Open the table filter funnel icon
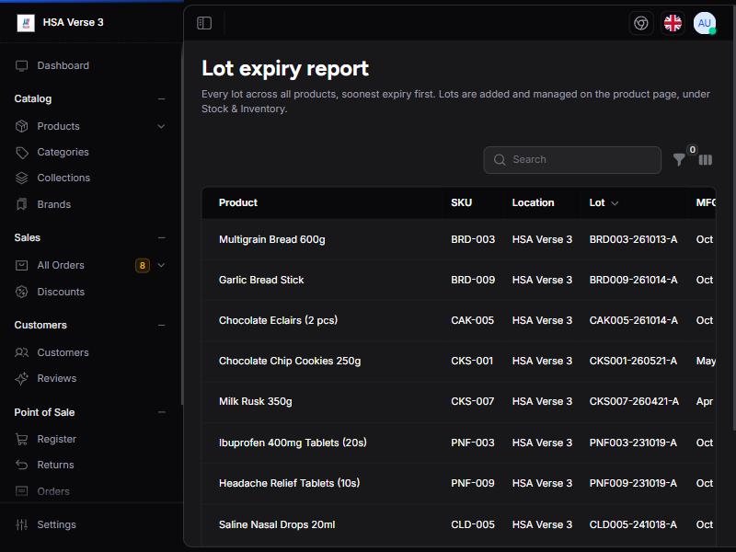Screen dimensions: 736x552 point(679,159)
